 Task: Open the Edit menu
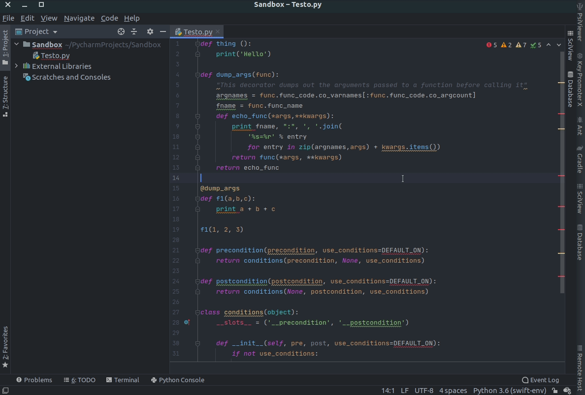pos(27,18)
